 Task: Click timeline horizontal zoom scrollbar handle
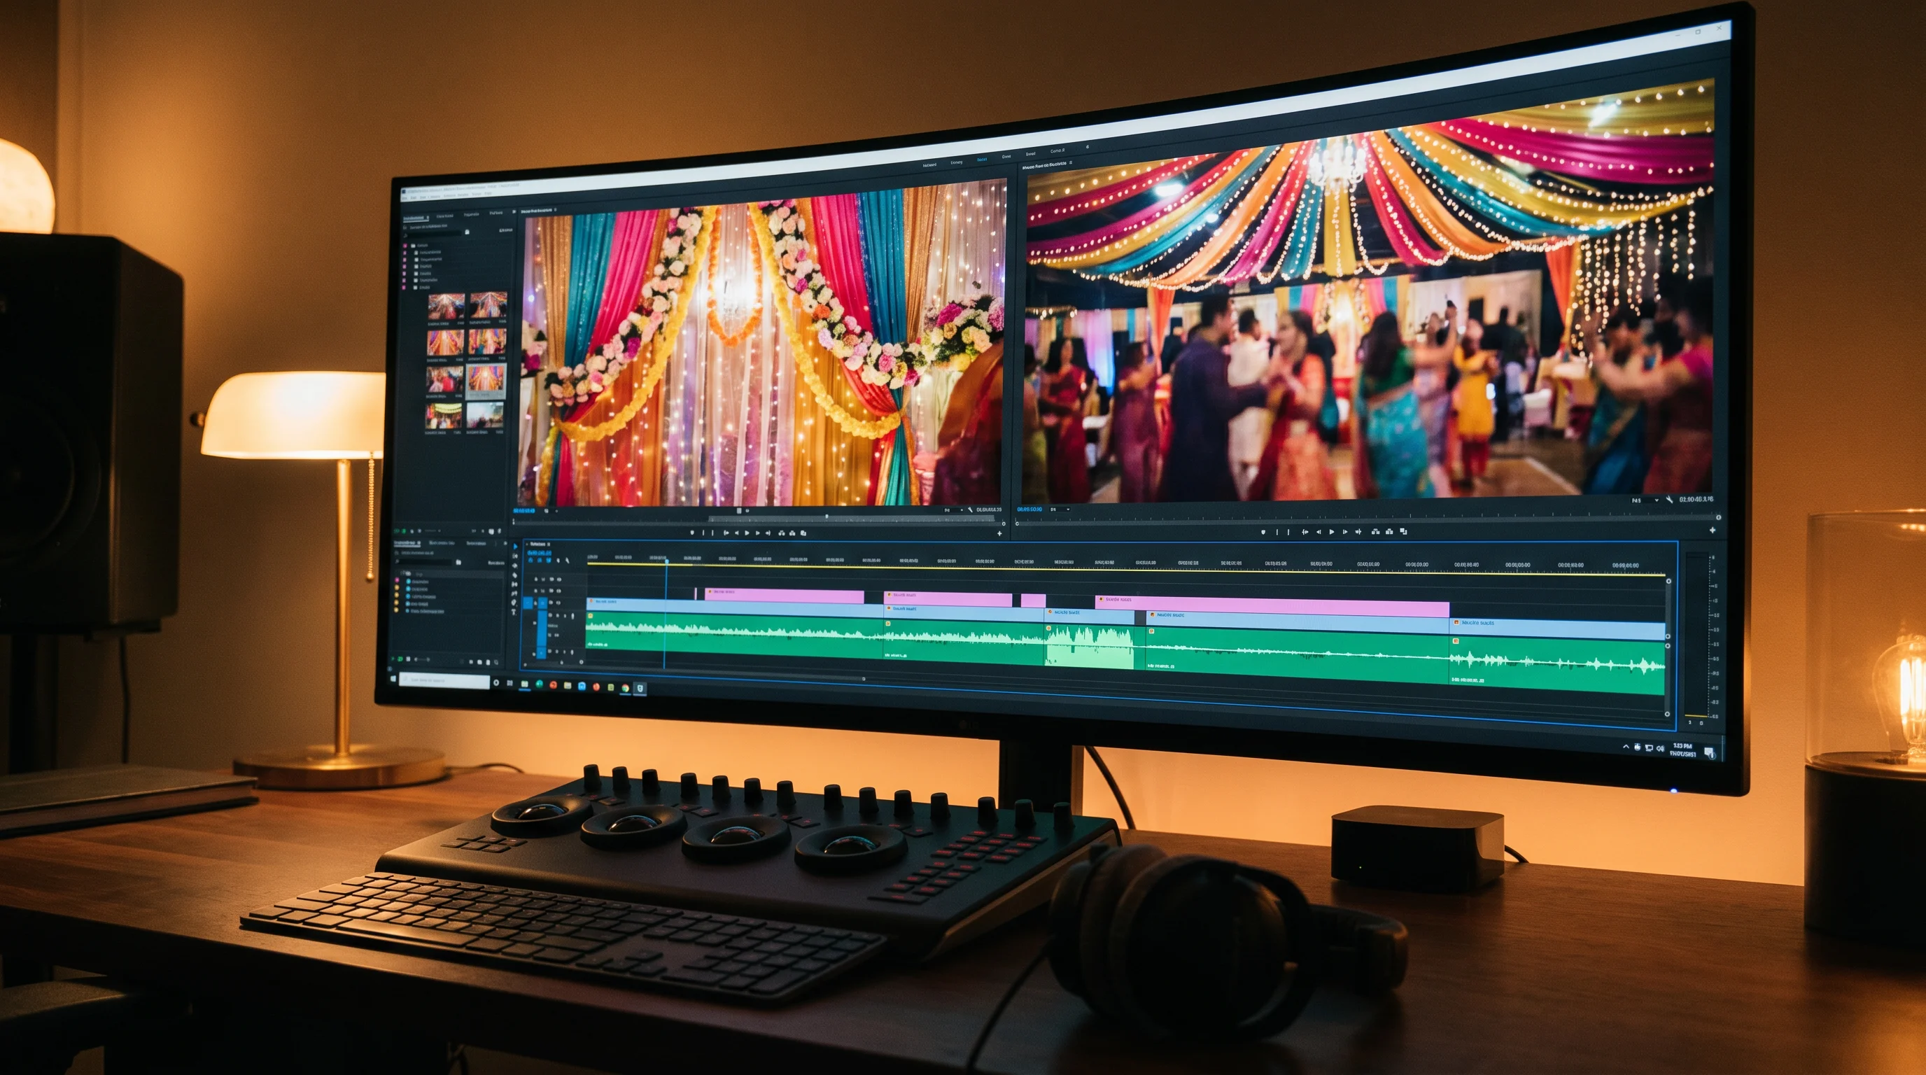click(x=864, y=679)
